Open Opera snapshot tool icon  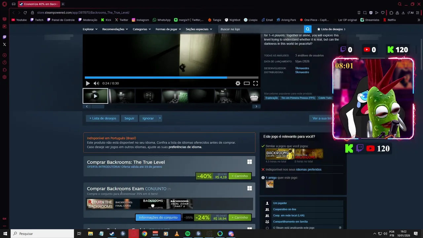[x=365, y=13]
